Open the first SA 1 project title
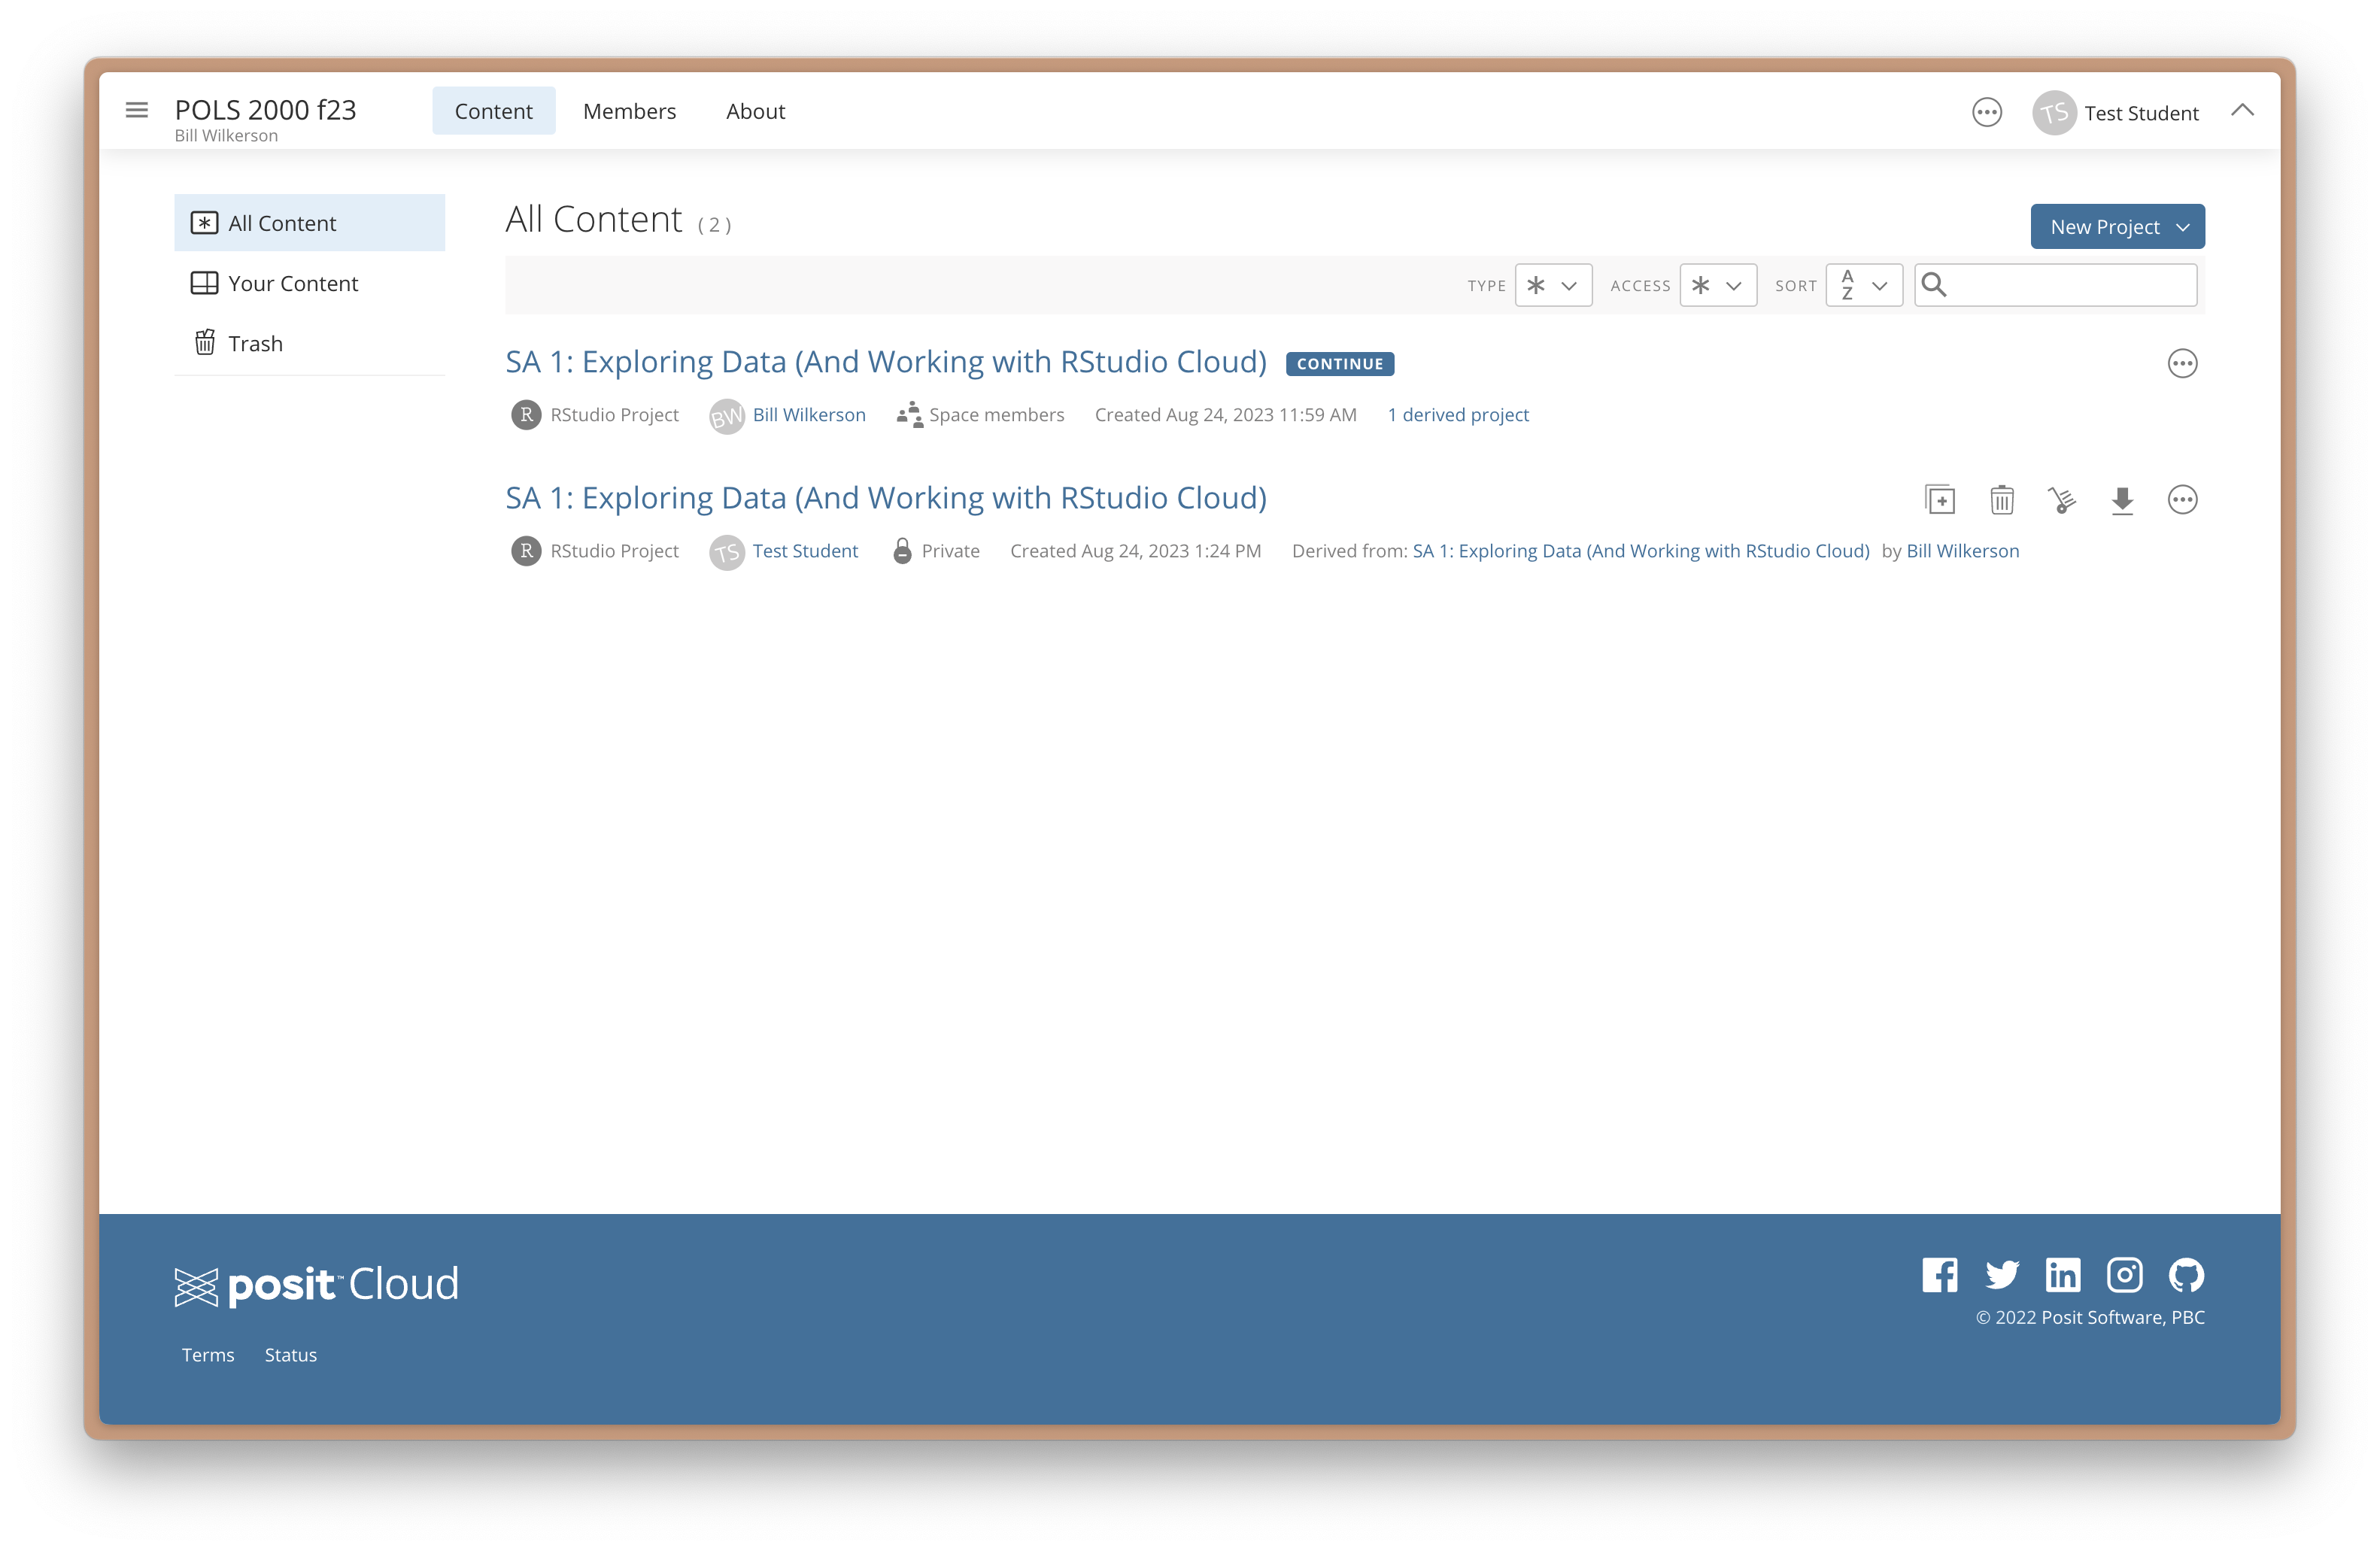Image resolution: width=2380 pixels, height=1551 pixels. [x=885, y=361]
